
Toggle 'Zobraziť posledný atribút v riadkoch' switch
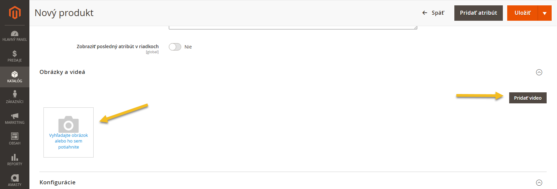click(x=175, y=47)
